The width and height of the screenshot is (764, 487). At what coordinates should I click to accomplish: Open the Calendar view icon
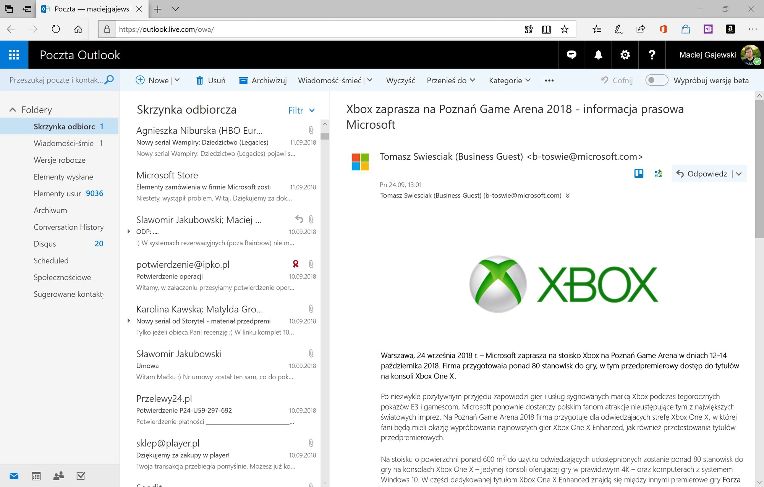point(36,476)
